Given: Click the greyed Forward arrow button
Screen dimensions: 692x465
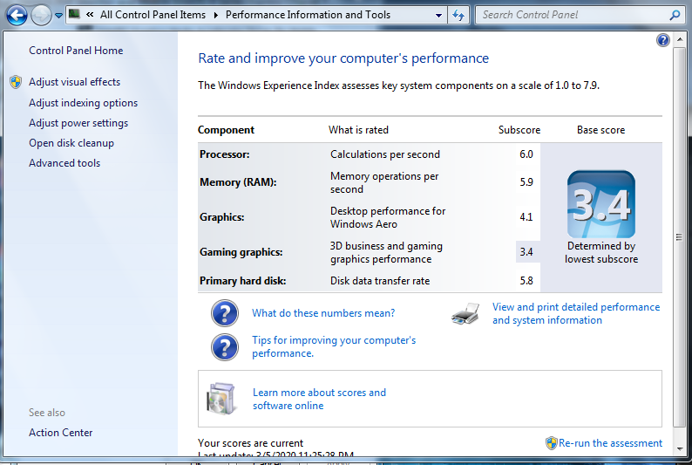Looking at the screenshot, I should point(41,16).
